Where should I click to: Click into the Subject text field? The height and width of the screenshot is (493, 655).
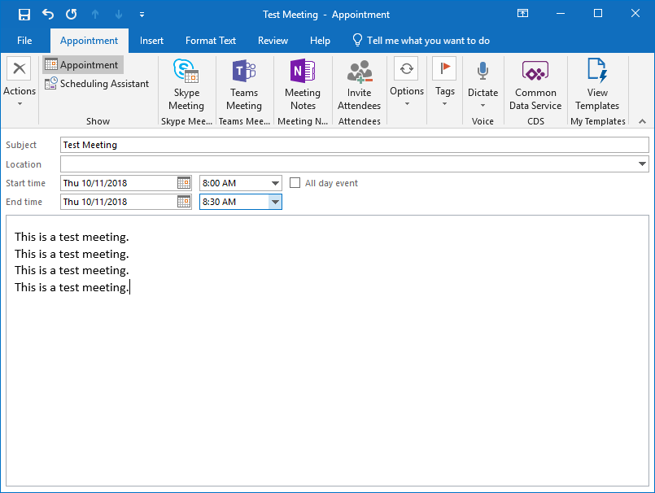354,145
